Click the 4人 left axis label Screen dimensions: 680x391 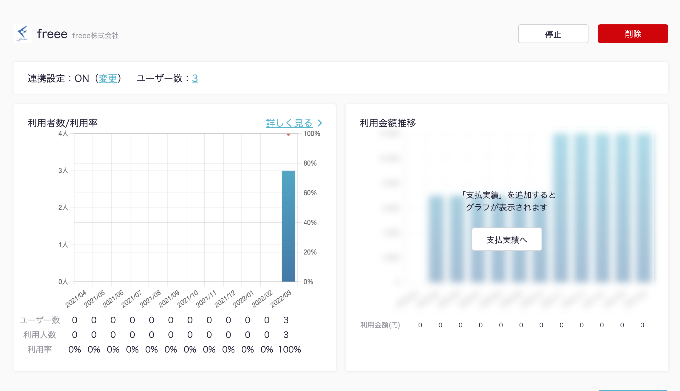pos(63,134)
